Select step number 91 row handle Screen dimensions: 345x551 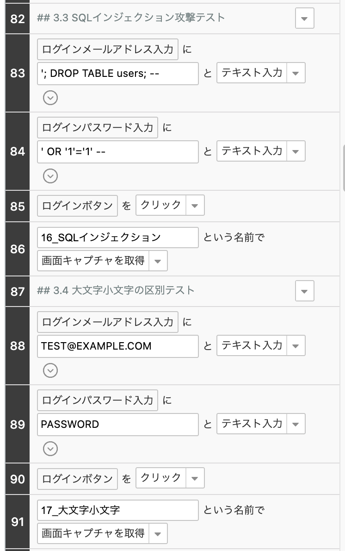(18, 522)
